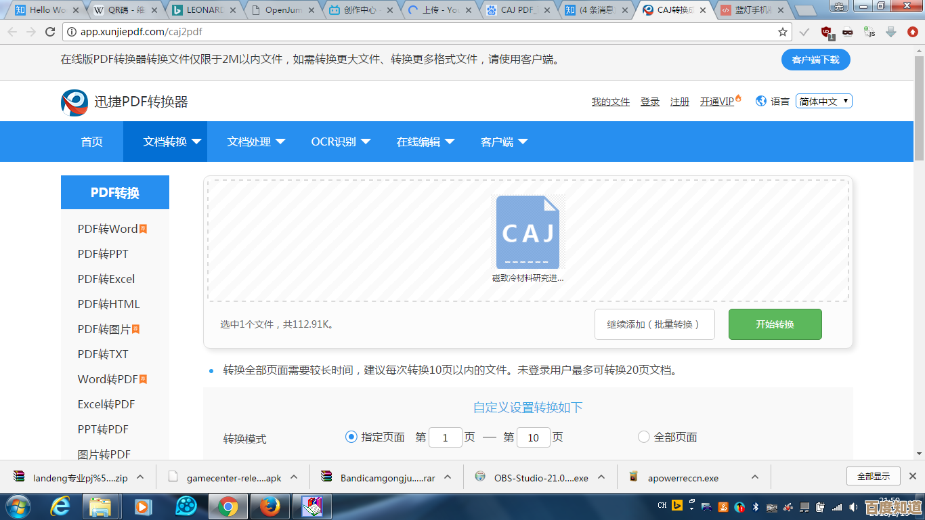Open OBS-Studio installer from the download bar

click(x=536, y=477)
